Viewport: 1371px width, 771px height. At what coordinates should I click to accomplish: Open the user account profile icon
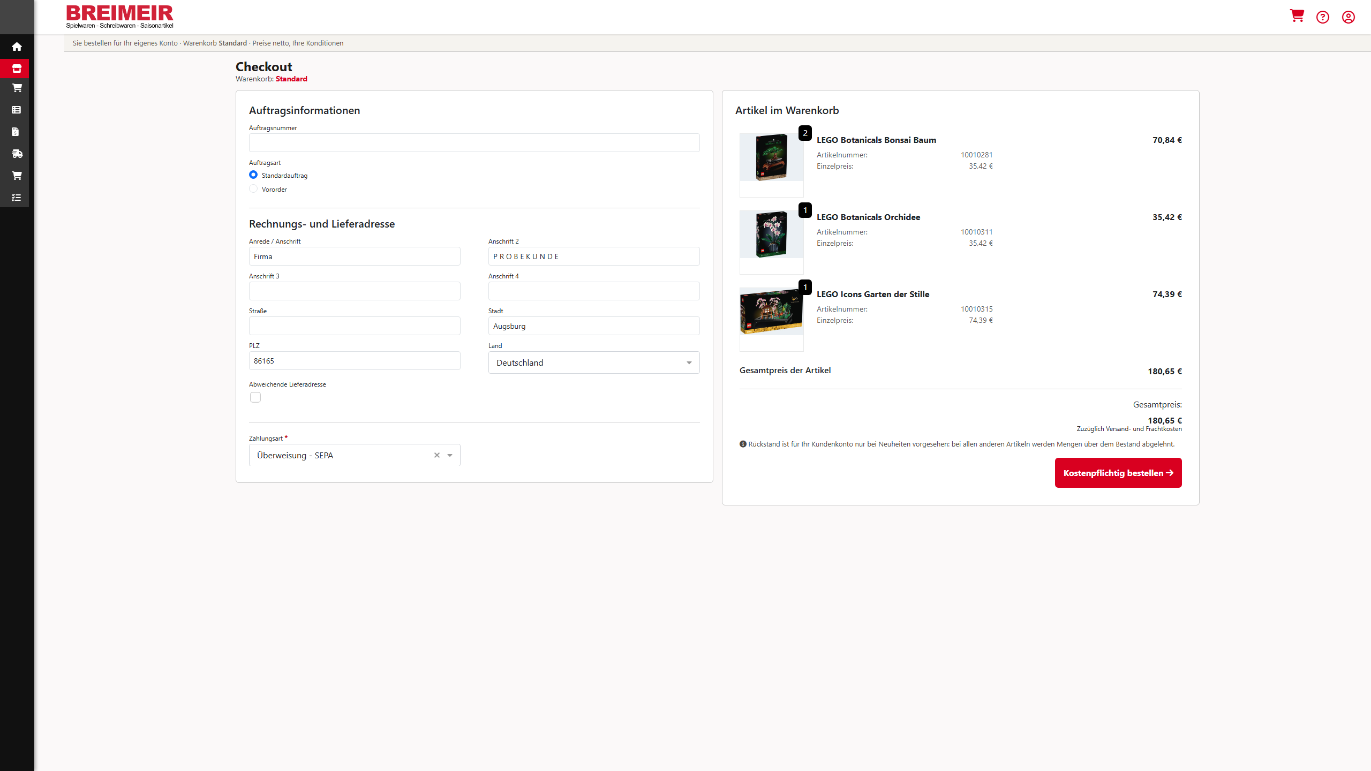pos(1349,17)
